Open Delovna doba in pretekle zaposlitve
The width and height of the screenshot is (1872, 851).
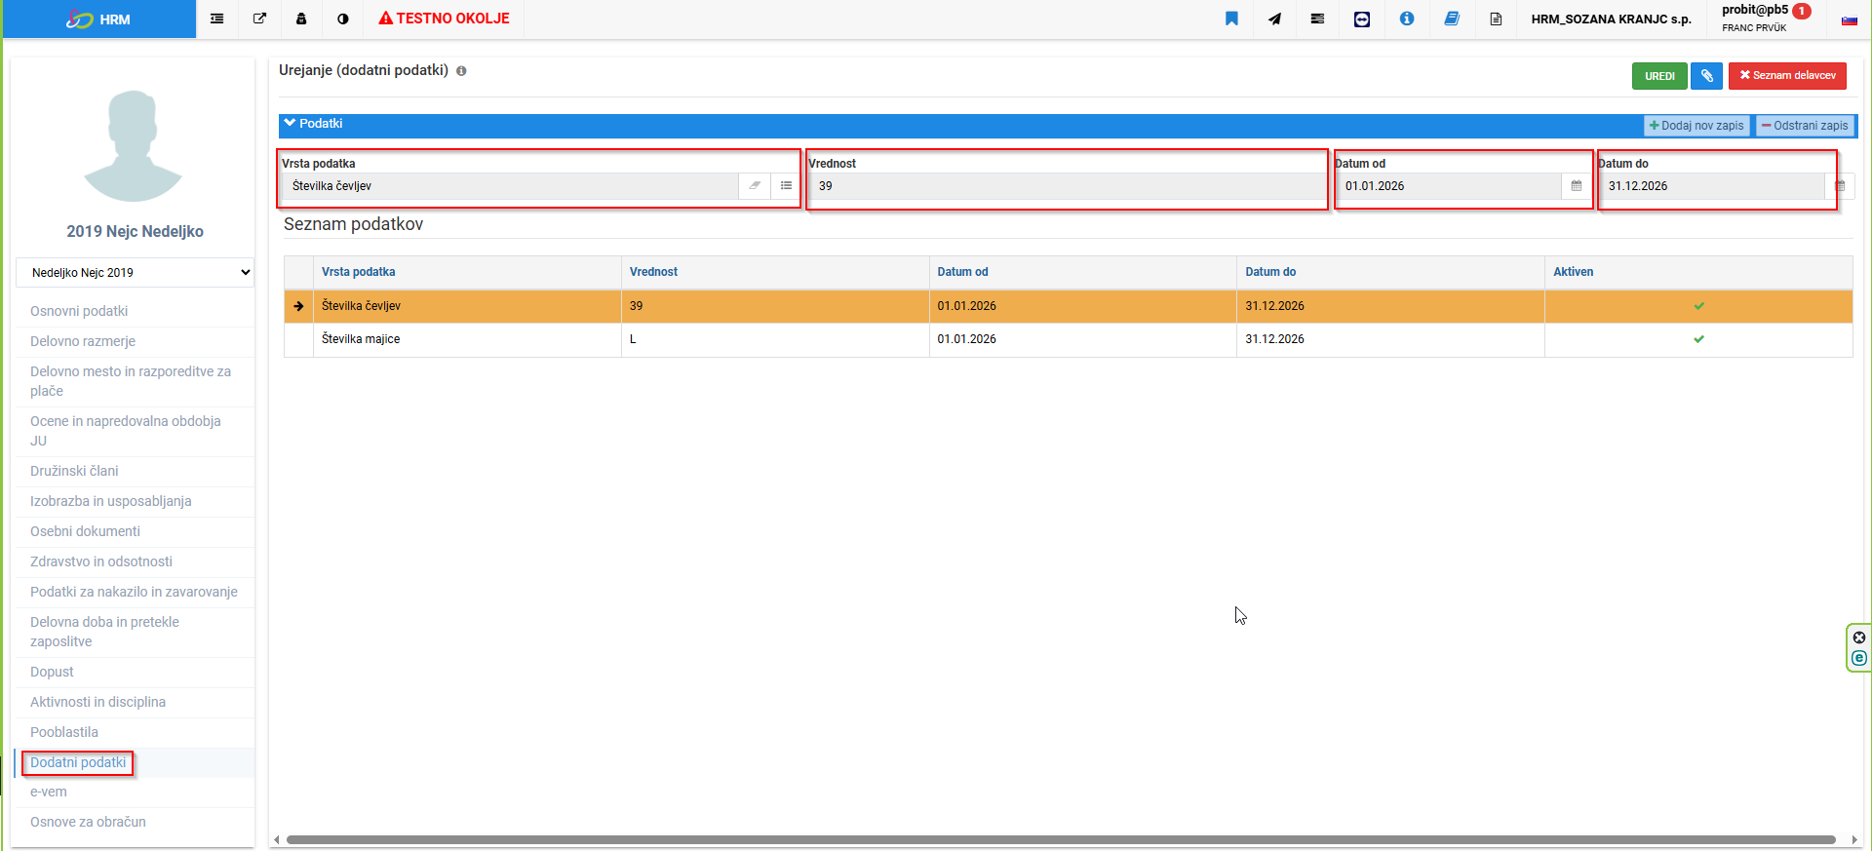[x=104, y=632]
